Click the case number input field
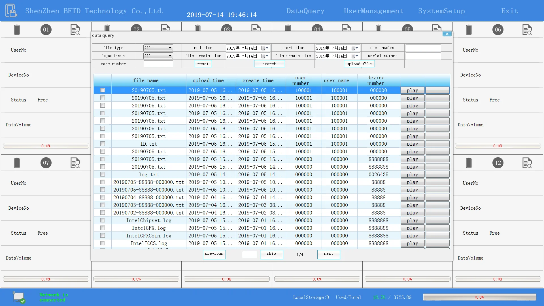 pyautogui.click(x=158, y=64)
